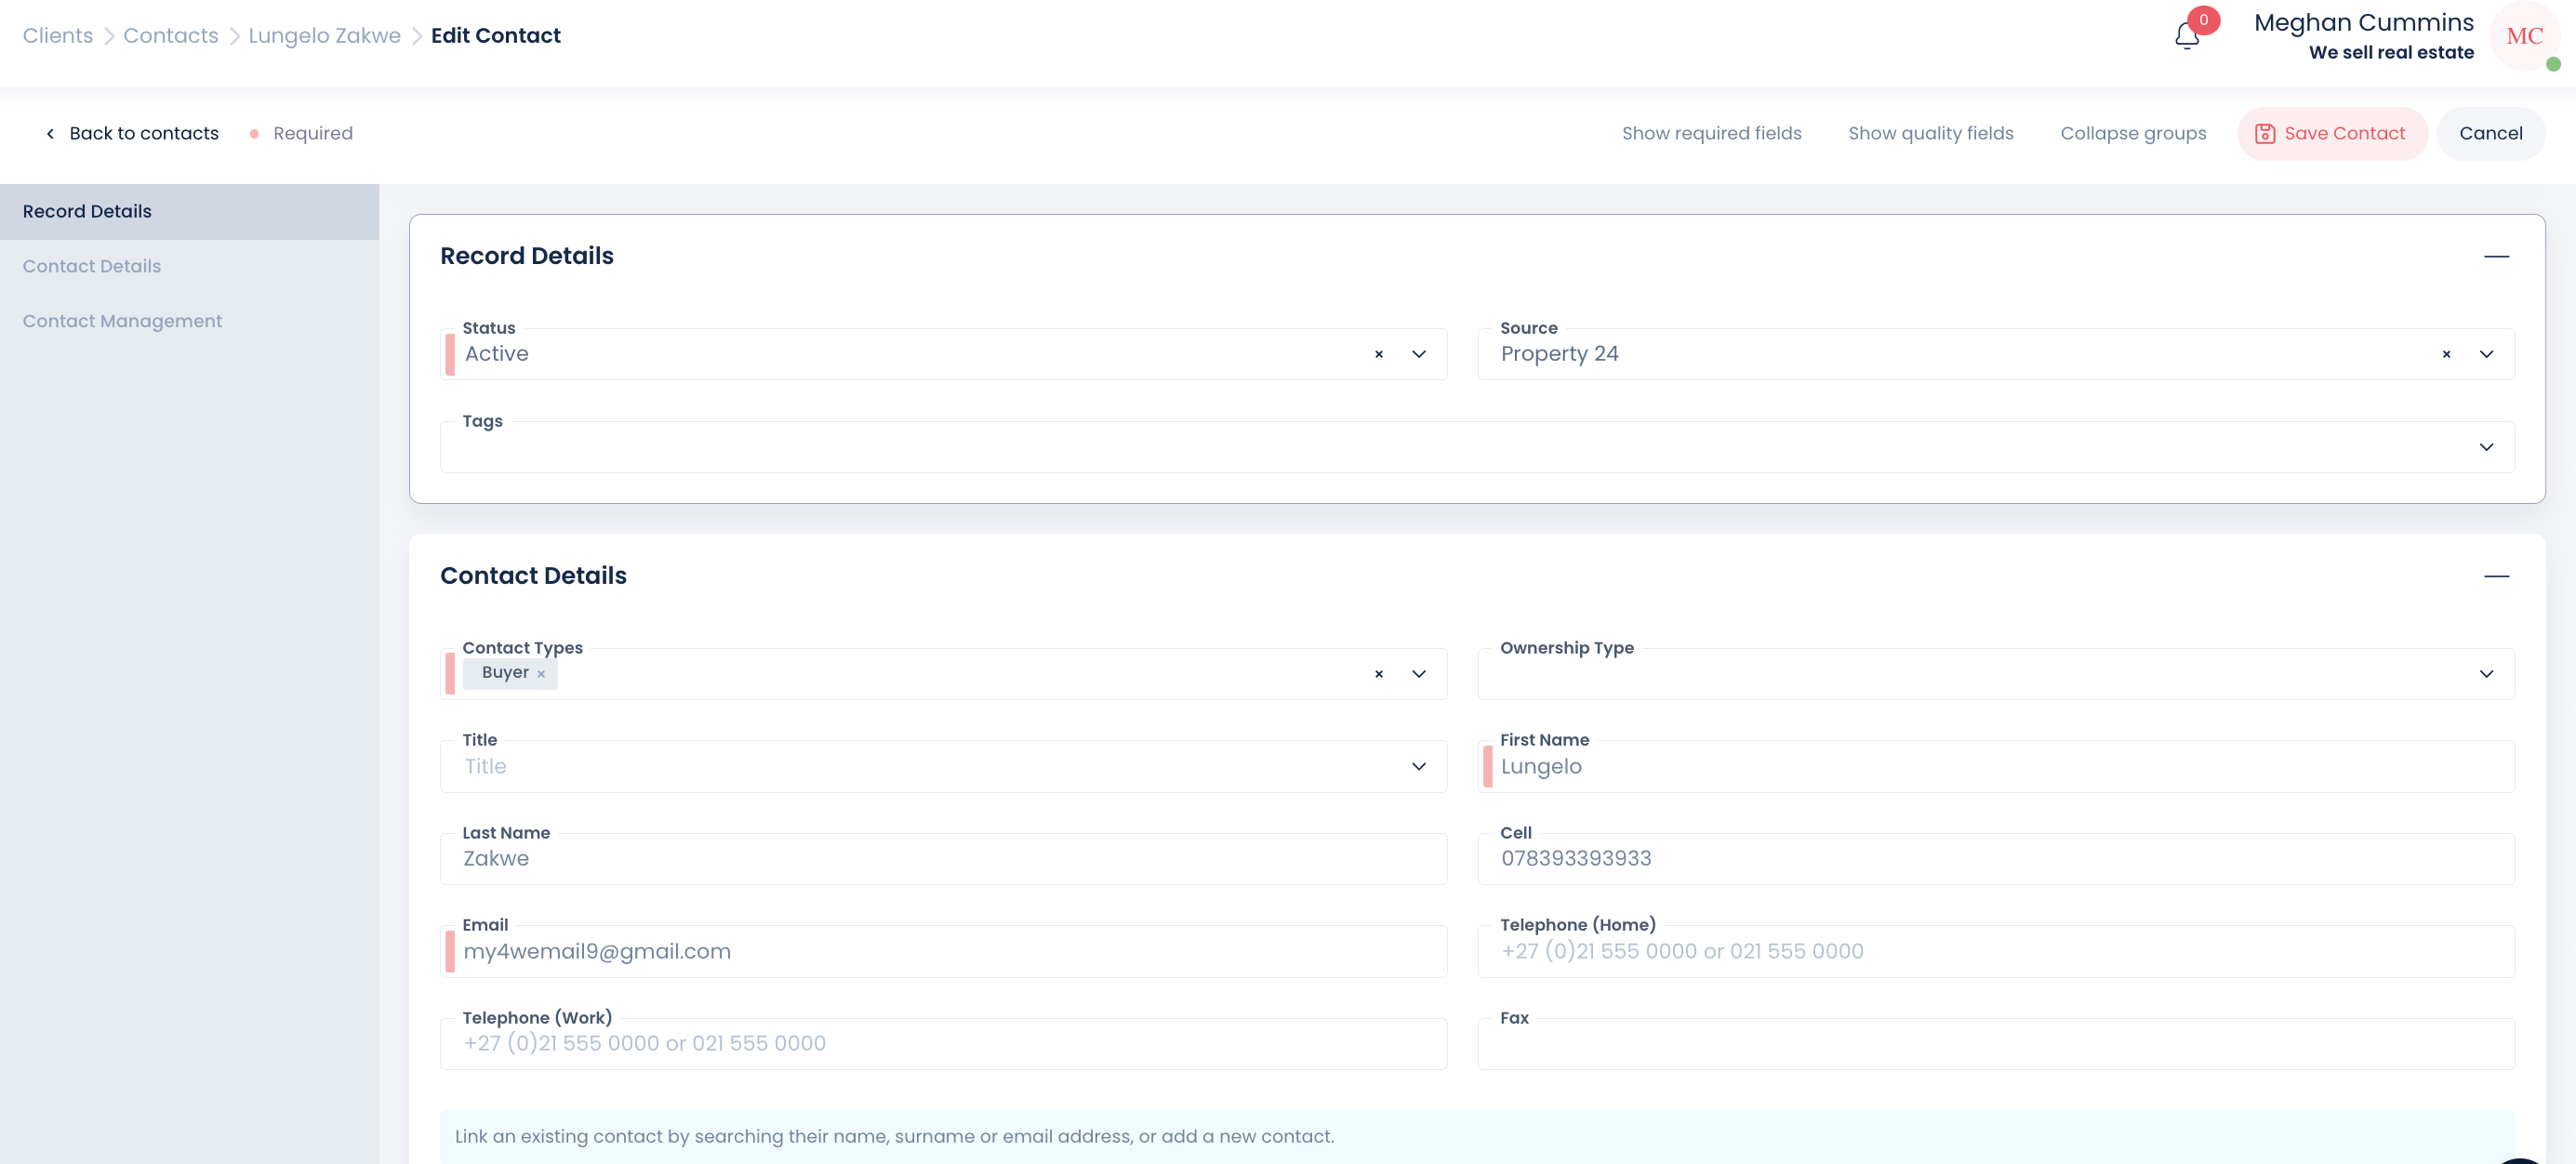This screenshot has width=2576, height=1164.
Task: Cancel editing the contact
Action: pos(2490,133)
